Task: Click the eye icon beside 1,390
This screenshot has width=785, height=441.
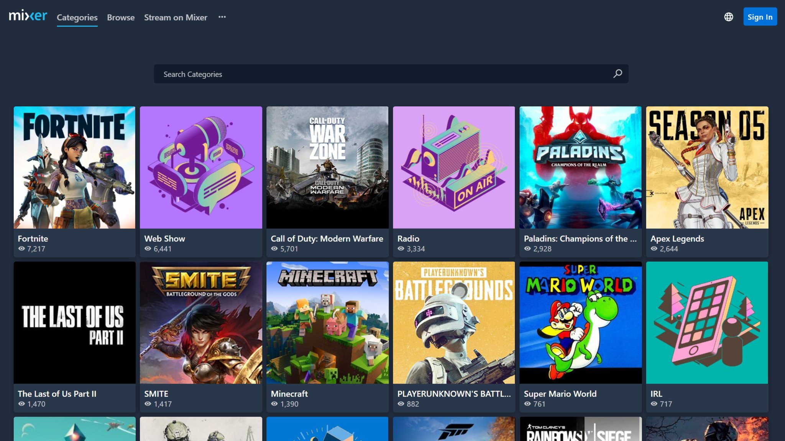Action: pyautogui.click(x=274, y=403)
